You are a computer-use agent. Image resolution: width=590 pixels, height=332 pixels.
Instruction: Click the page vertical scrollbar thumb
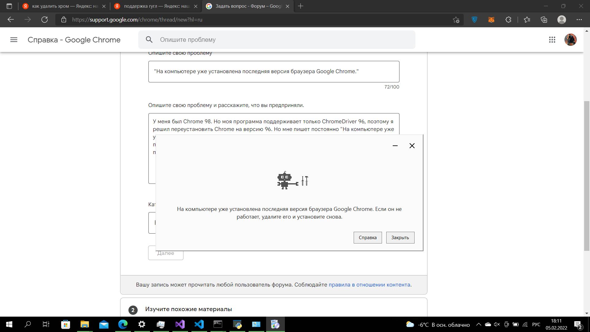point(587,176)
